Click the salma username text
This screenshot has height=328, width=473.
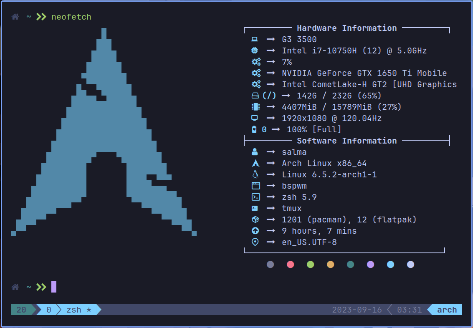pos(294,152)
